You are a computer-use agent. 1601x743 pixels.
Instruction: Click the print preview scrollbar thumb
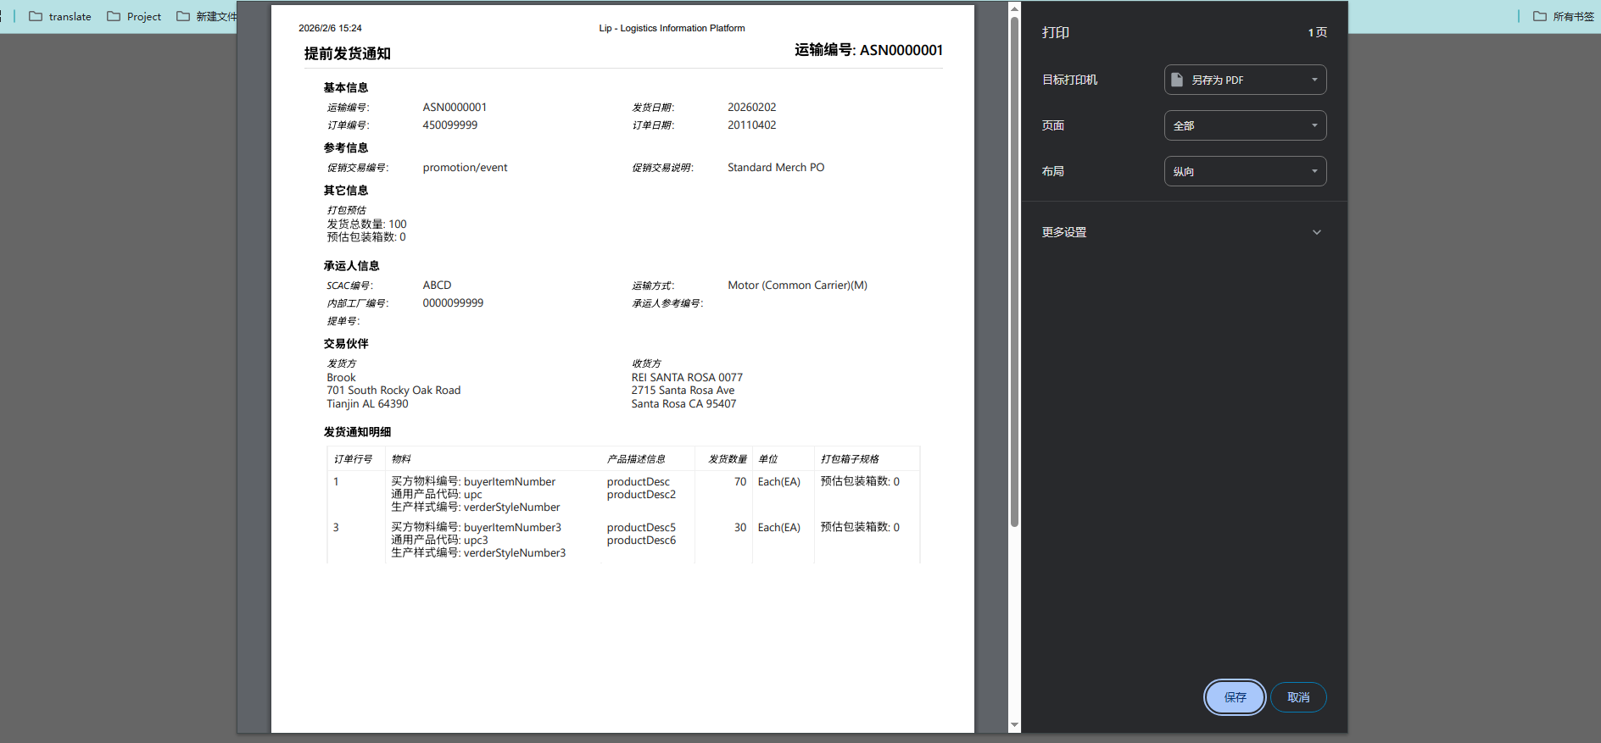(x=1014, y=271)
